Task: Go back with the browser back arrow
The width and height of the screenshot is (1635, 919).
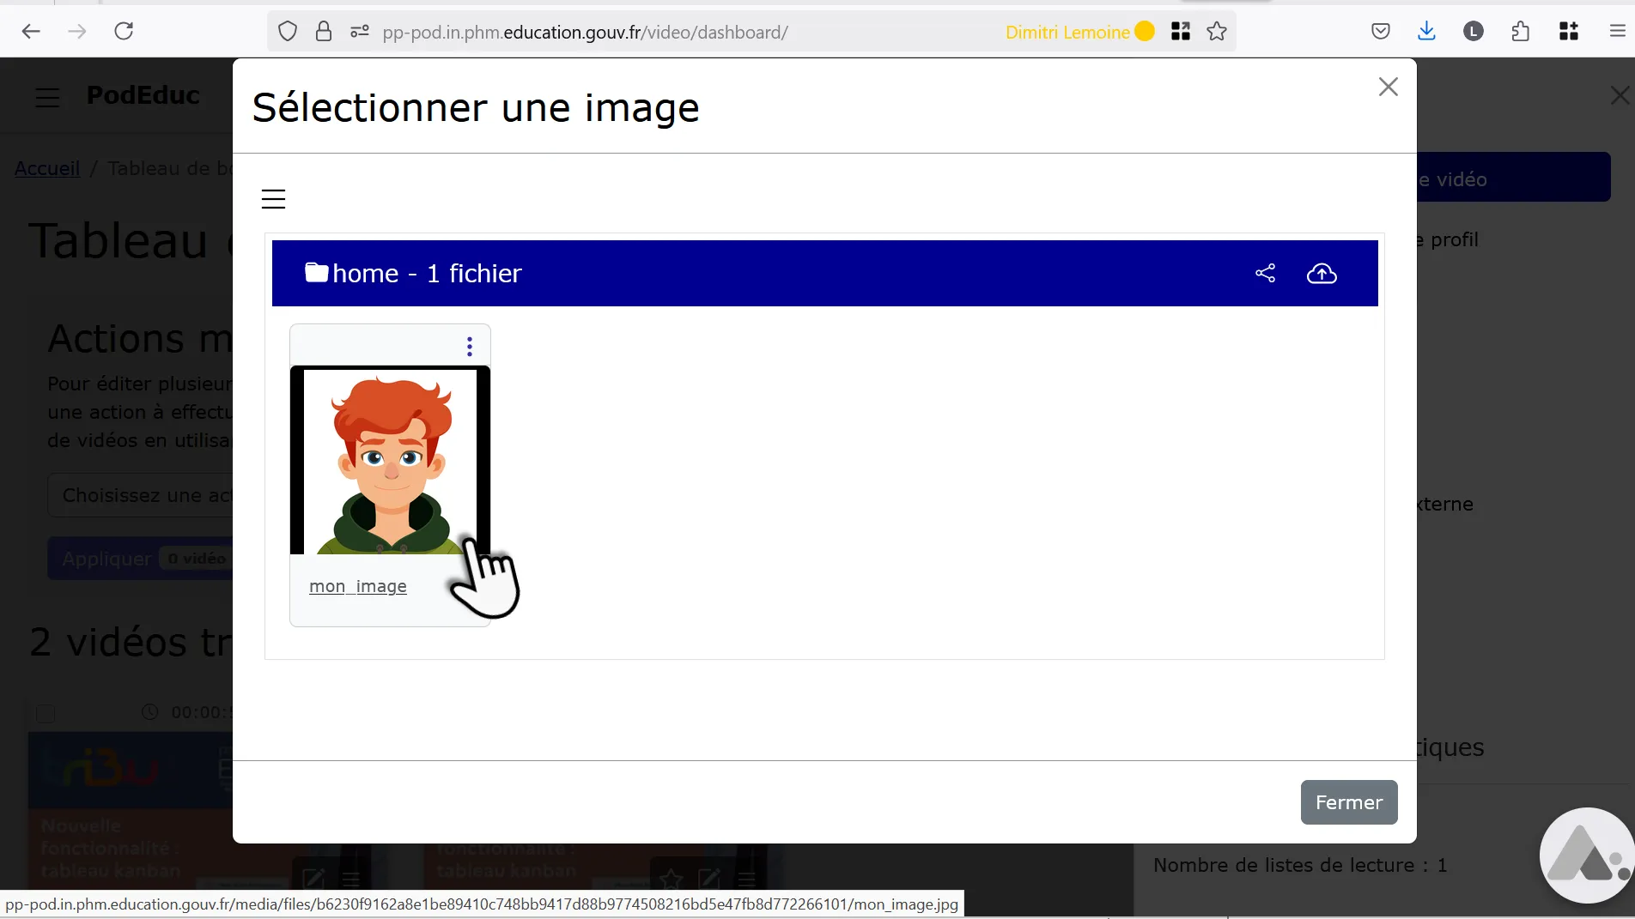Action: (x=31, y=32)
